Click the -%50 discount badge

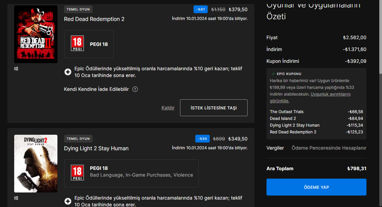(202, 139)
